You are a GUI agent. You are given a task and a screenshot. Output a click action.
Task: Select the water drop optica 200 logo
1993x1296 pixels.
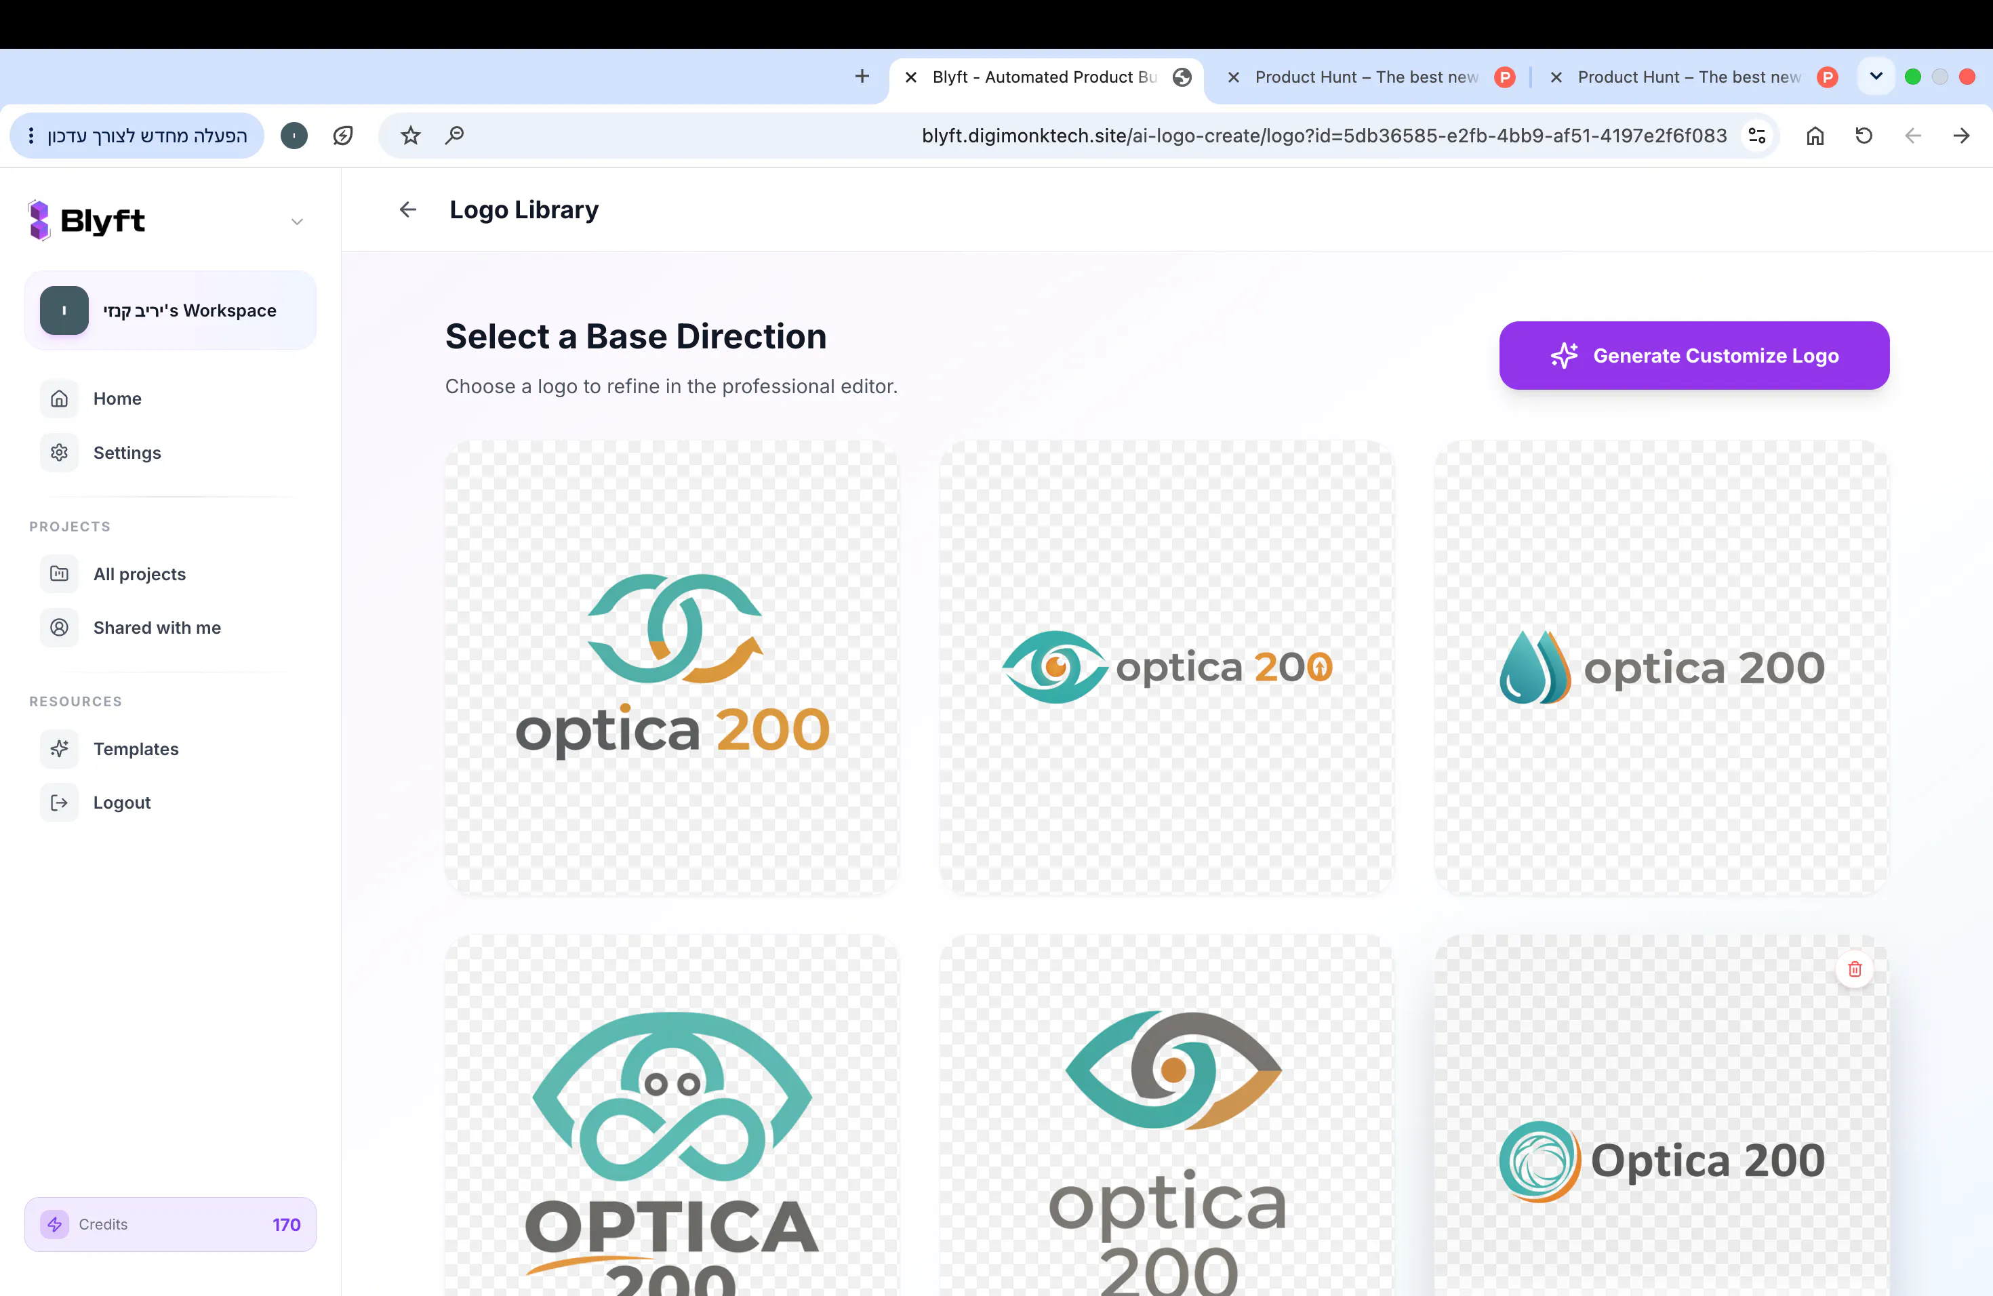pos(1662,668)
